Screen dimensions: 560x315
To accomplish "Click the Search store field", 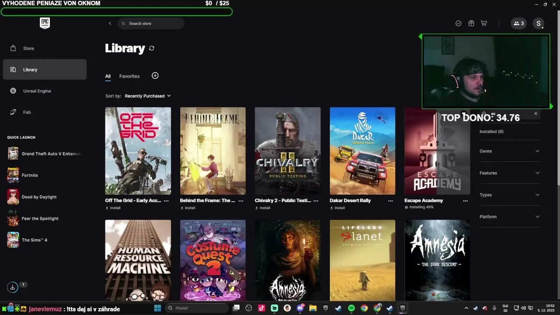I will pos(151,23).
